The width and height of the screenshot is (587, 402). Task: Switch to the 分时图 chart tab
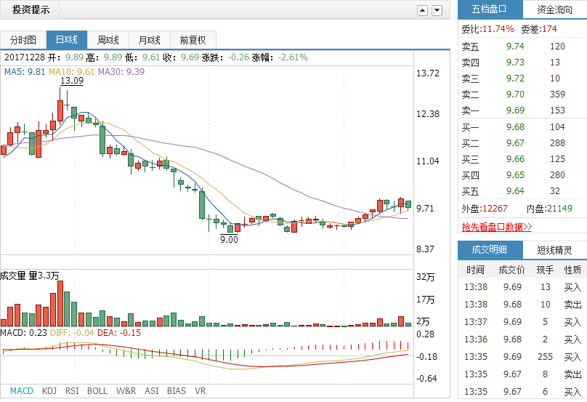tap(23, 40)
